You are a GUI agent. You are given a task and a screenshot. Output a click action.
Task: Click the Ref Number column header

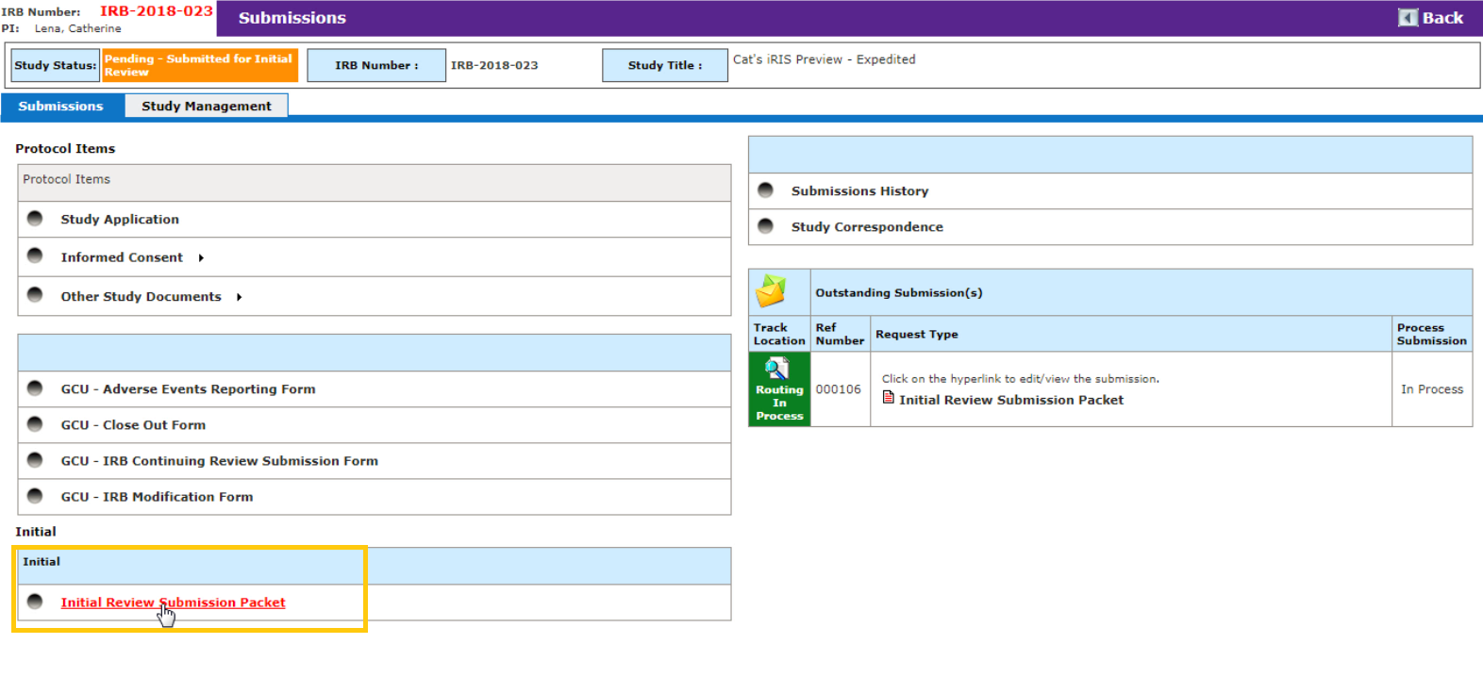tap(840, 334)
